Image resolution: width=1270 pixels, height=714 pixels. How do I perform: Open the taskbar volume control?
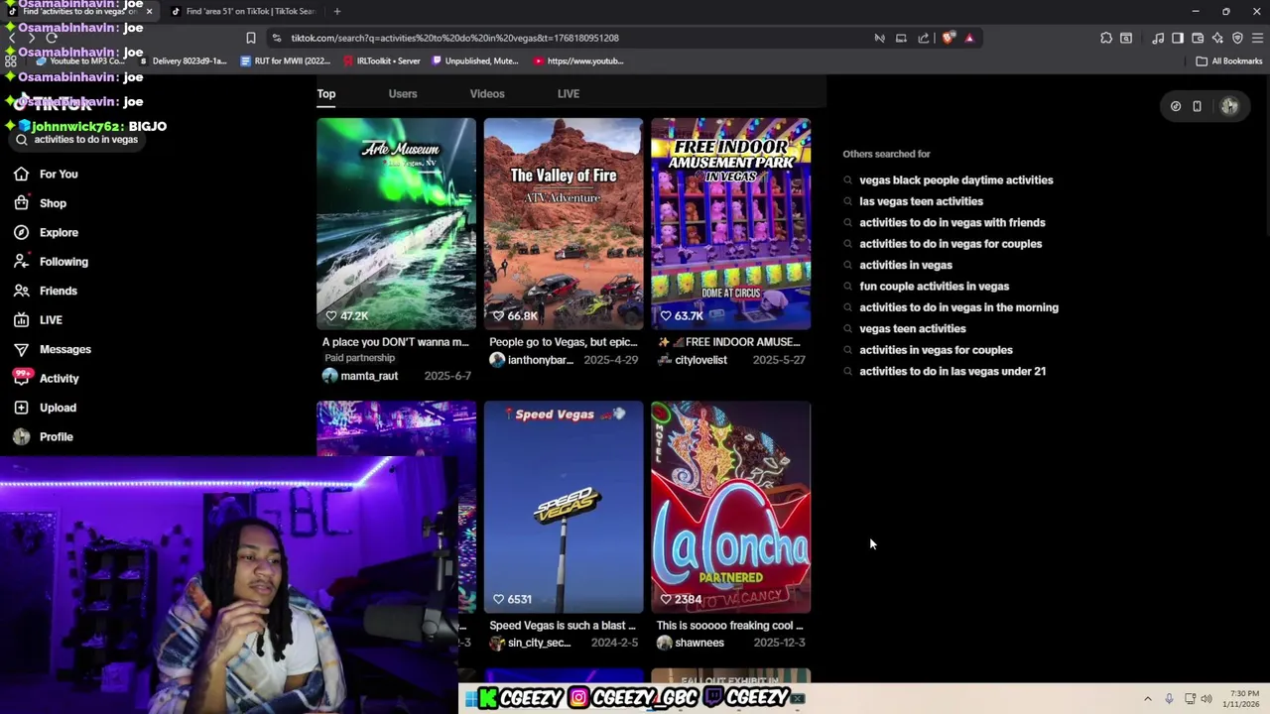point(1206,698)
